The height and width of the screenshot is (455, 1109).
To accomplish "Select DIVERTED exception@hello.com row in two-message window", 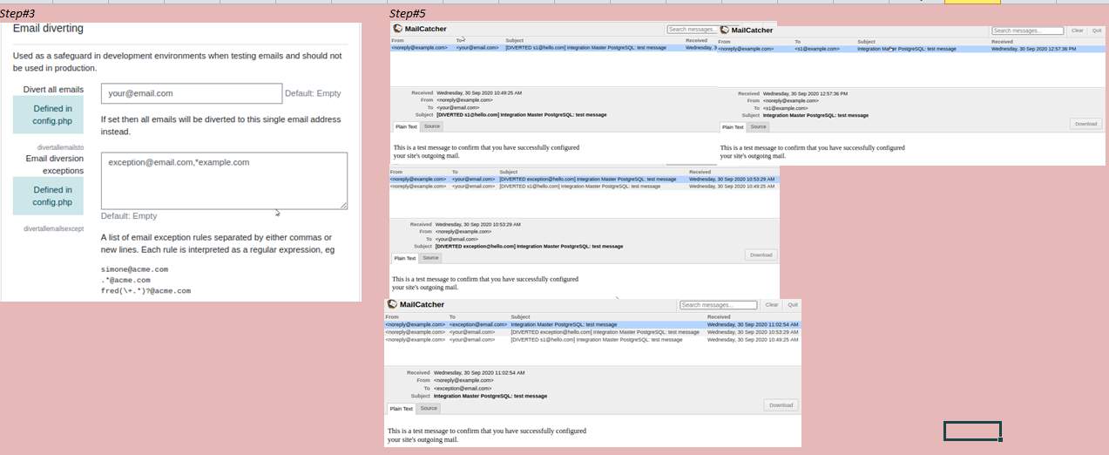I will coord(584,179).
